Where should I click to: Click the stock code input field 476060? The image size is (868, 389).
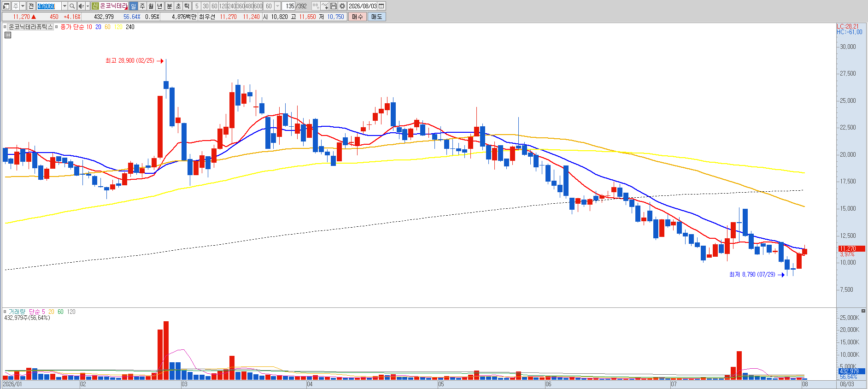point(49,6)
